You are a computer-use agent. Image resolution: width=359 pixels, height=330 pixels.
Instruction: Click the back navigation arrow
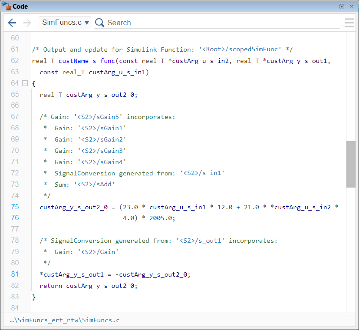(12, 23)
